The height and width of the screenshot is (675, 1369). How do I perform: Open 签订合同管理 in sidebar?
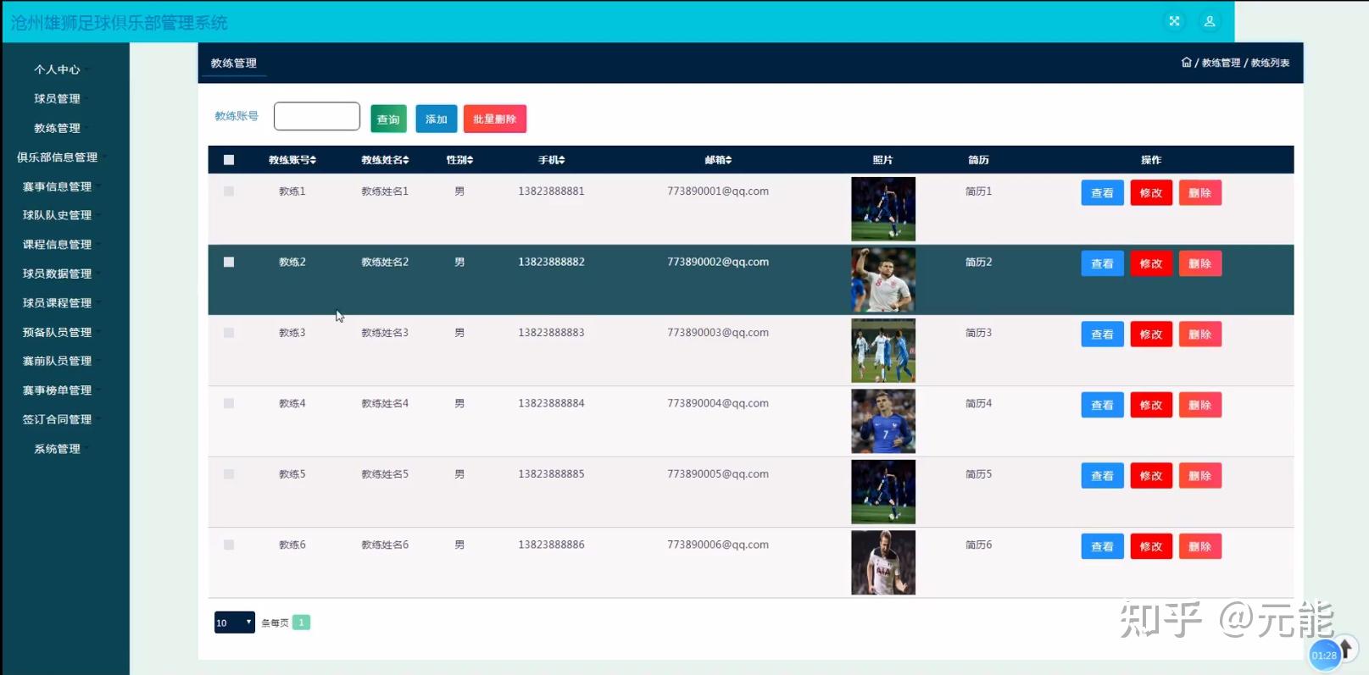[x=58, y=419]
